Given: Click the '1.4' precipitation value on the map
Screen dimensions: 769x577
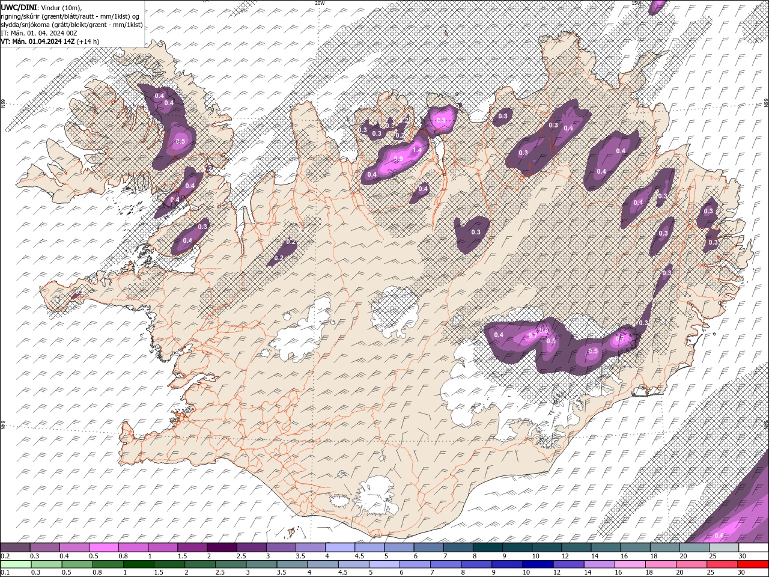Looking at the screenshot, I should 417,150.
